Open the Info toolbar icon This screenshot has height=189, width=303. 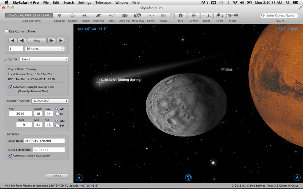point(181,15)
